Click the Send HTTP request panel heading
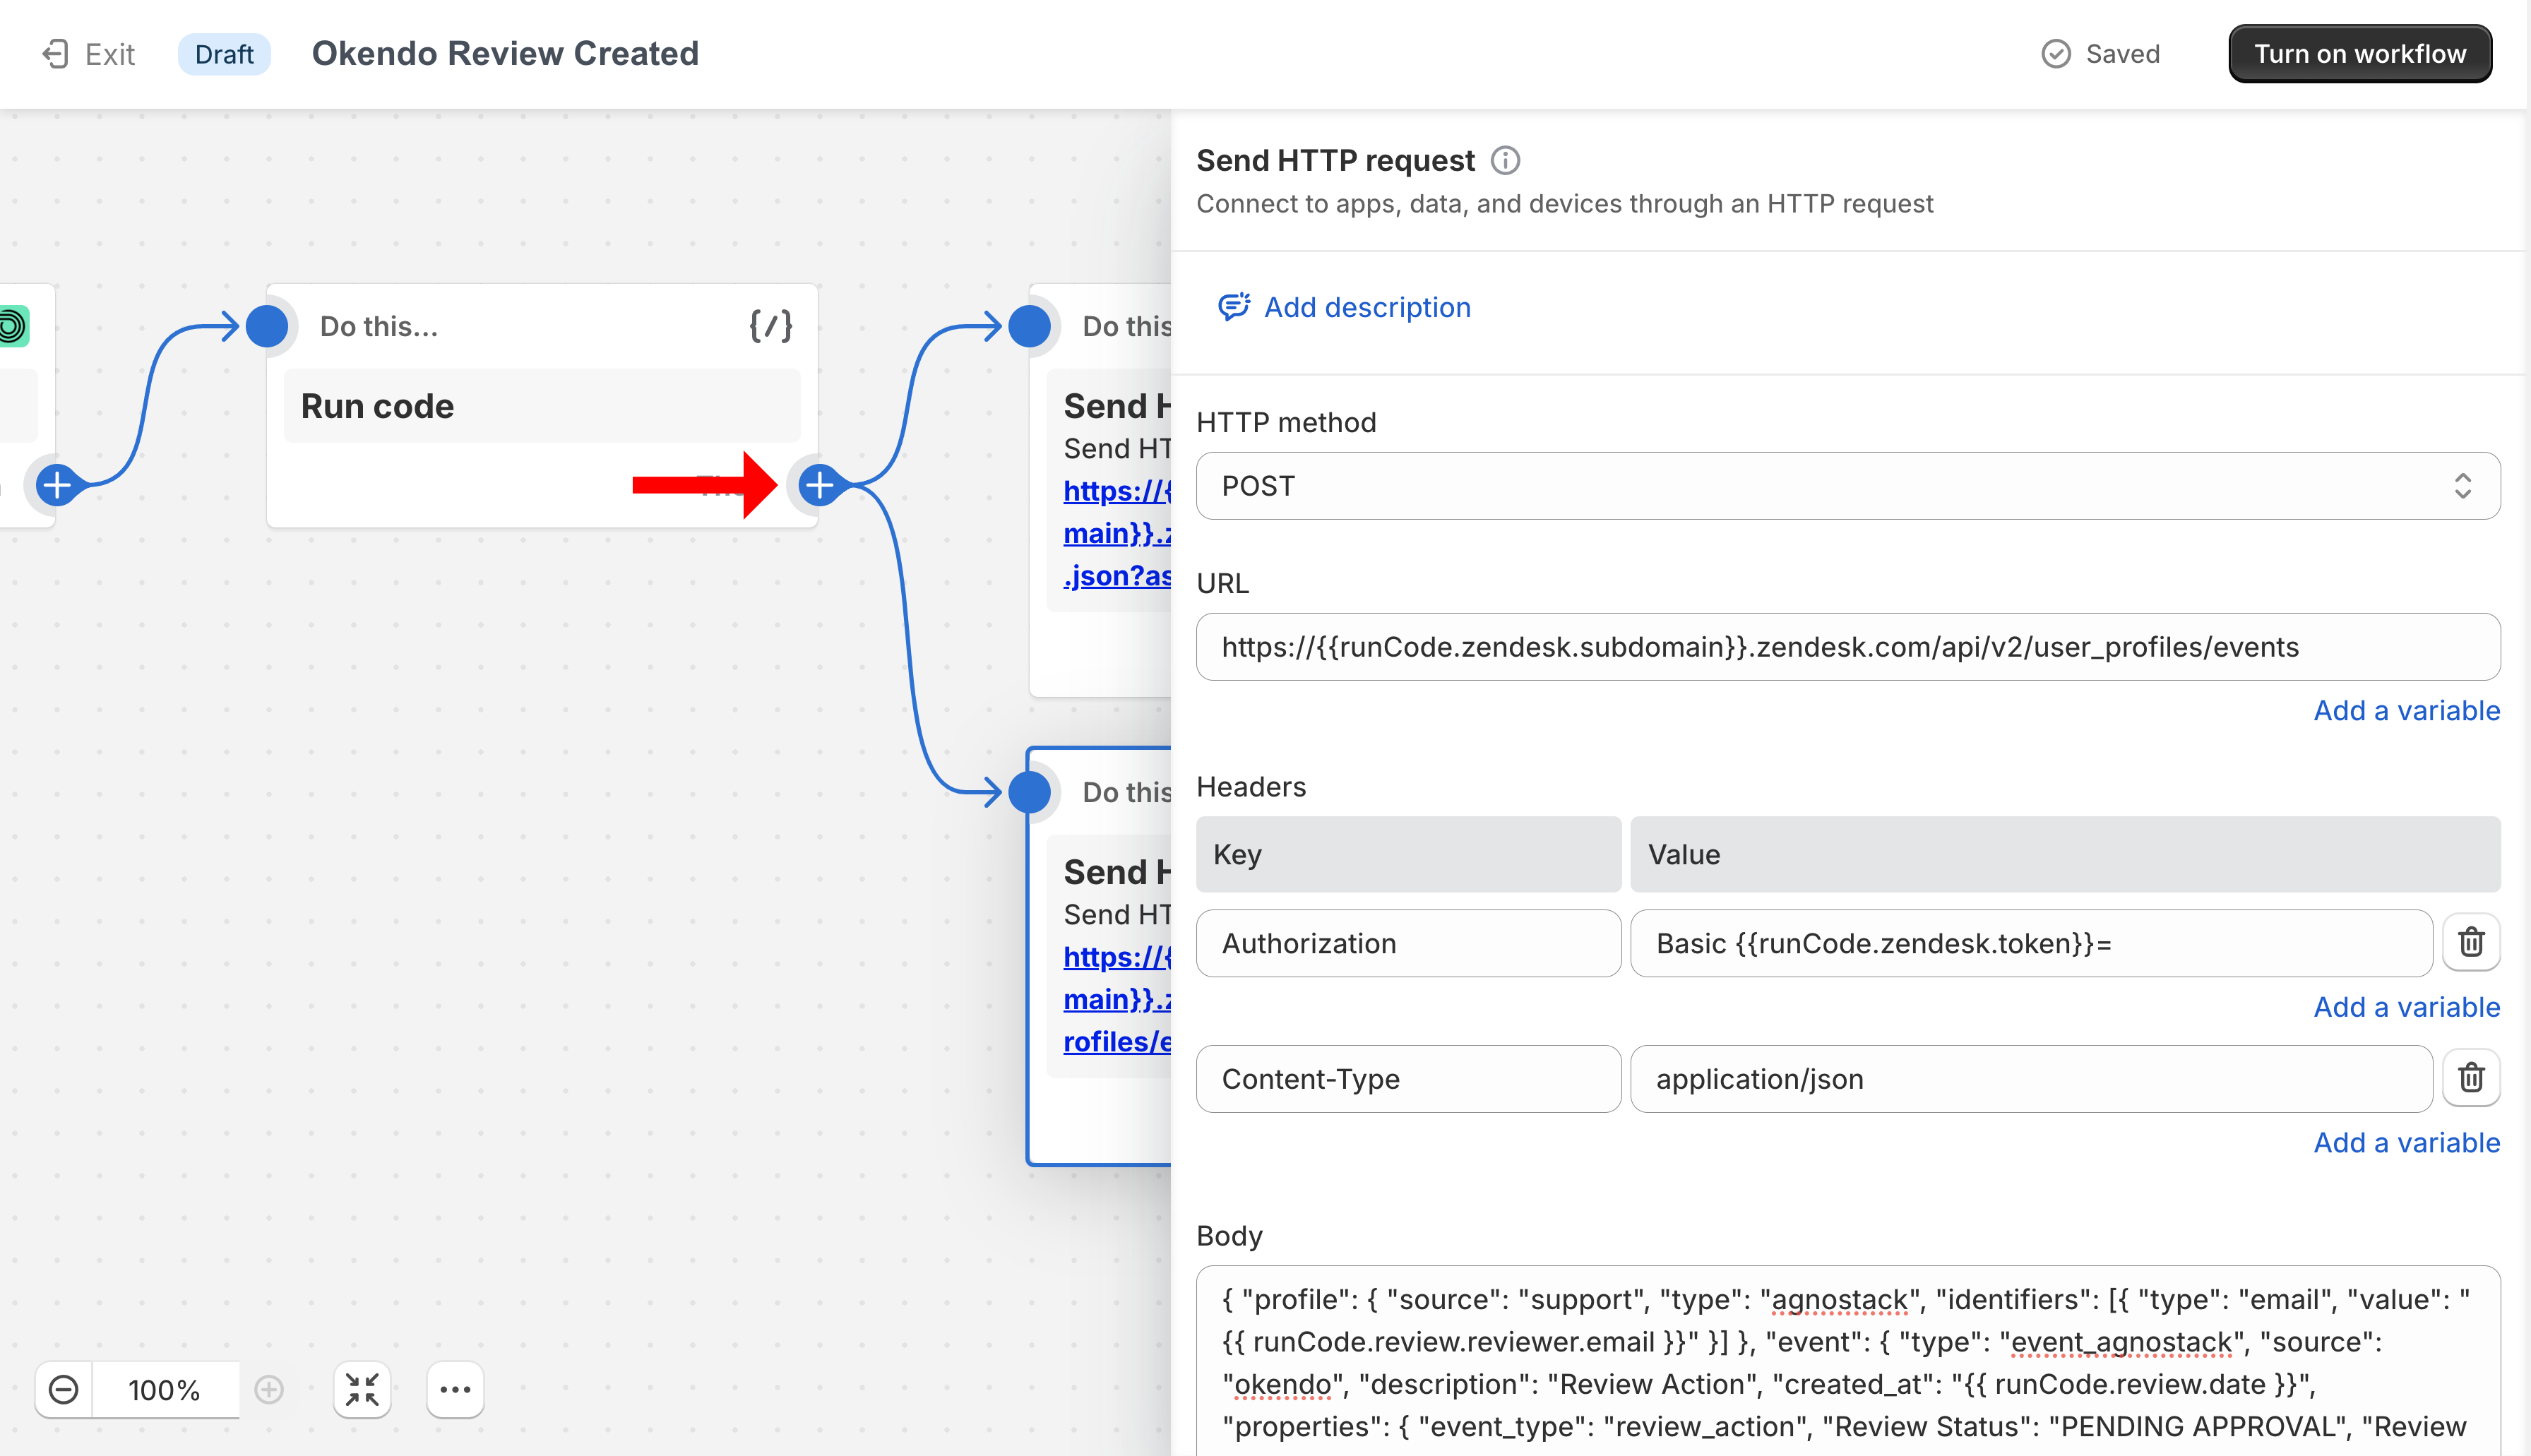 1335,160
